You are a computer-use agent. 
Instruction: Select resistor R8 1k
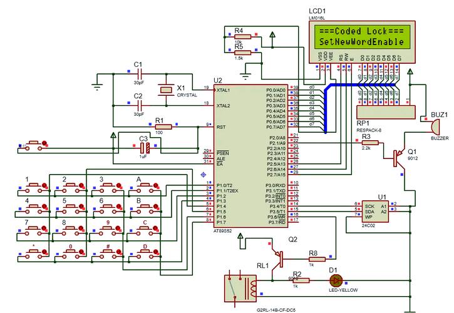(317, 259)
